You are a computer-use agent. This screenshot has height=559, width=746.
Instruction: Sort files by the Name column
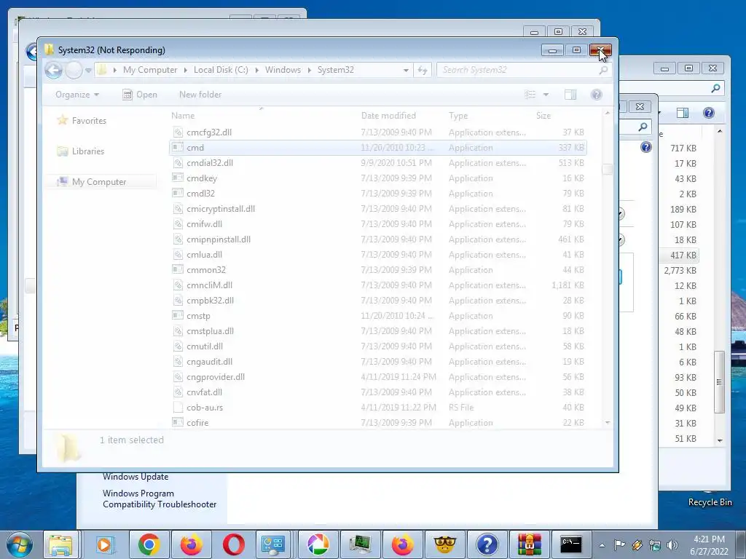[x=183, y=116]
